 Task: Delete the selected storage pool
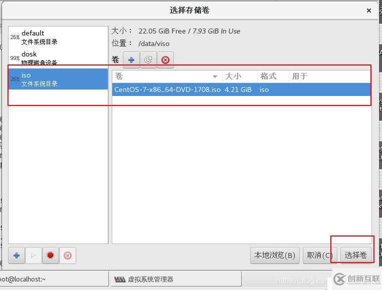click(x=68, y=255)
